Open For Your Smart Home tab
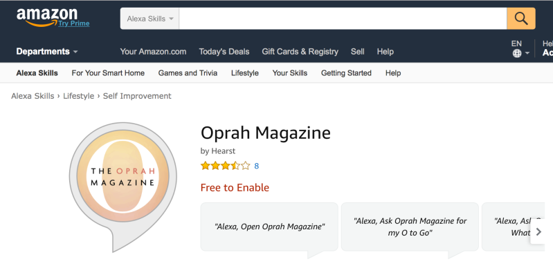553x268 pixels. [108, 73]
